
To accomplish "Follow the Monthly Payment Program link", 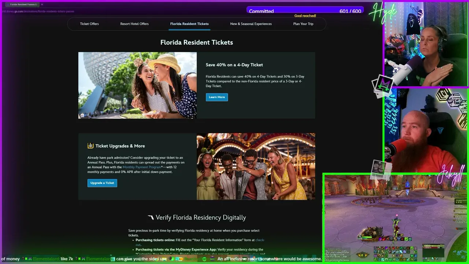I will point(142,167).
